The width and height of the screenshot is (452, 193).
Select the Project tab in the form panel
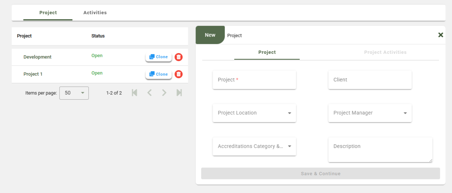pyautogui.click(x=267, y=52)
